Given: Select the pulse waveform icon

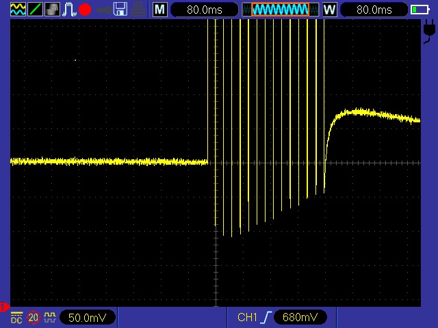Looking at the screenshot, I should pyautogui.click(x=69, y=9).
